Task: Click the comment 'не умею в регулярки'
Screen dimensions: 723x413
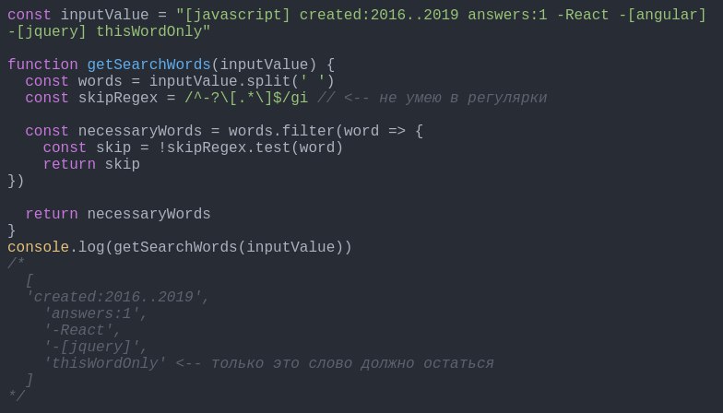Action: 463,98
